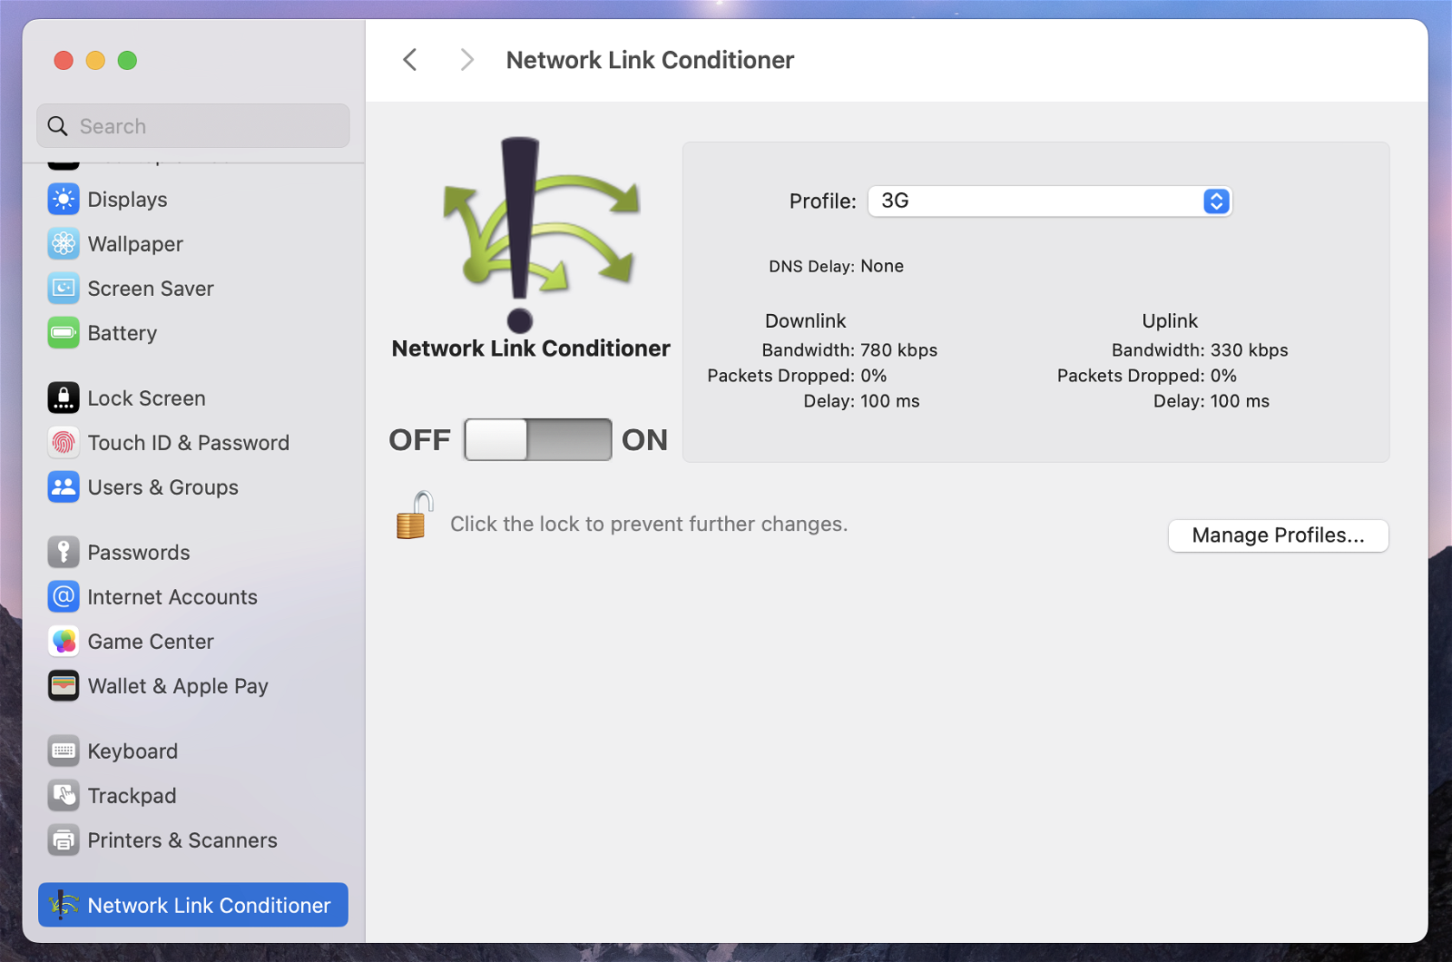Open the Profile dropdown showing 3G
This screenshot has height=962, width=1452.
tap(1035, 201)
